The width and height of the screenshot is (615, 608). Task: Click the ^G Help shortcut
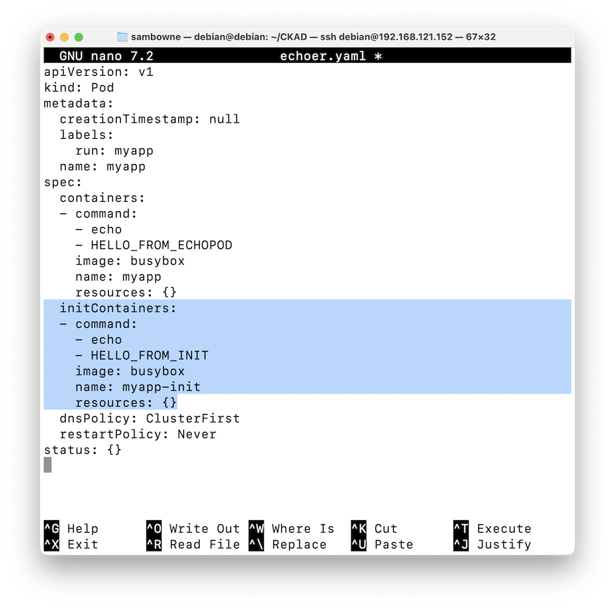(x=71, y=529)
